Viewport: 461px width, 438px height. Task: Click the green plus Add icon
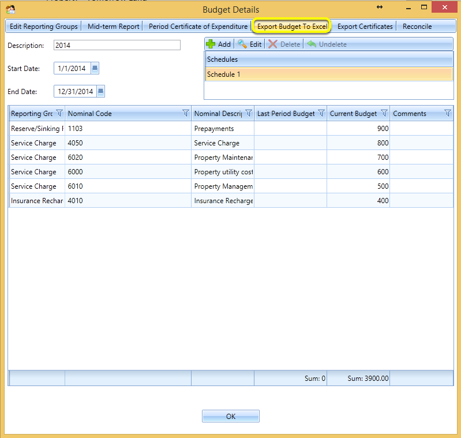tap(211, 44)
